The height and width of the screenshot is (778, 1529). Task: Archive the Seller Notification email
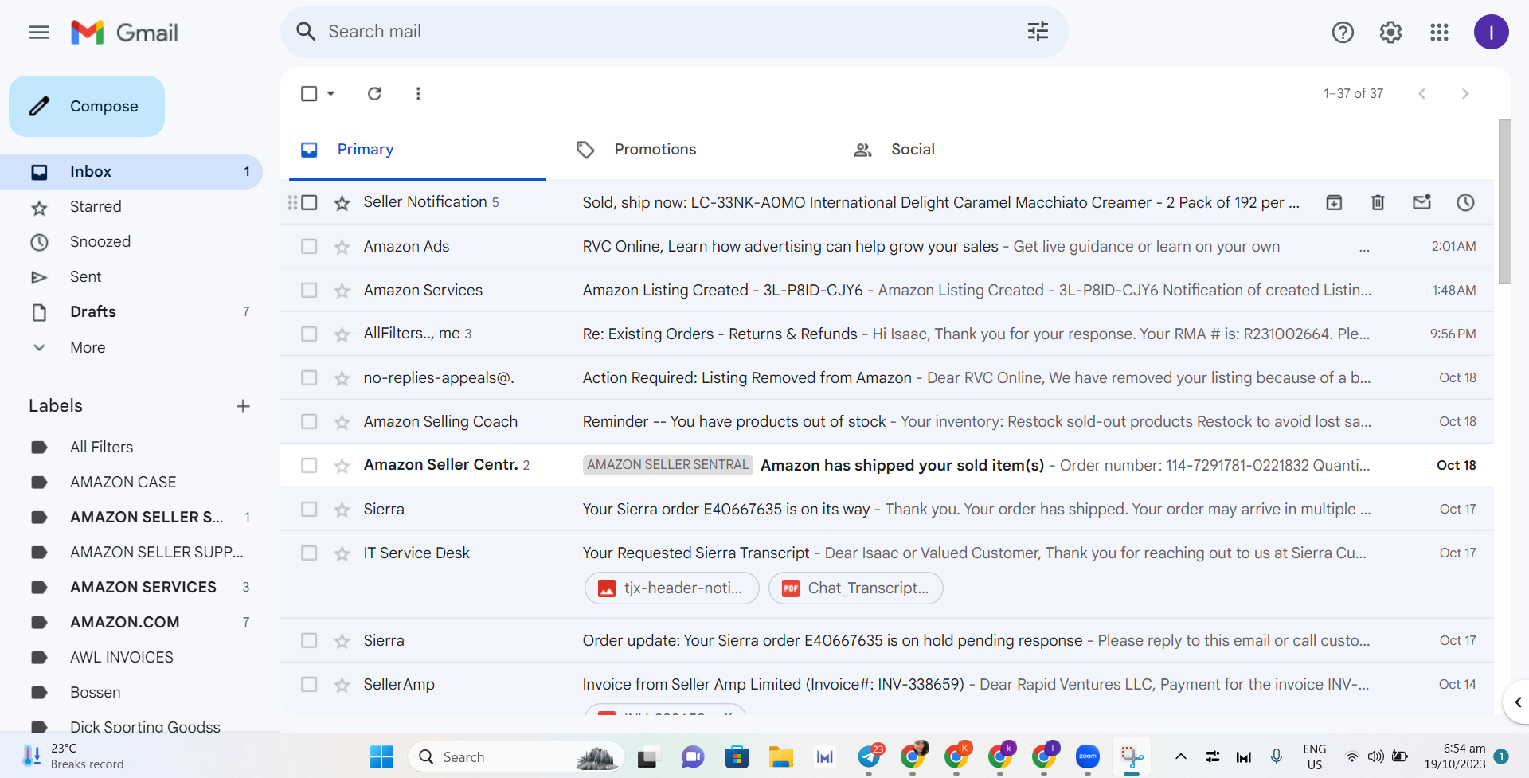click(x=1334, y=202)
